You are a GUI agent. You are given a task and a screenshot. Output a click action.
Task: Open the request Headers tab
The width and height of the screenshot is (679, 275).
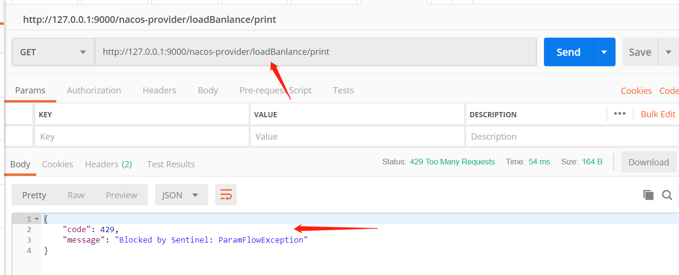pyautogui.click(x=159, y=90)
